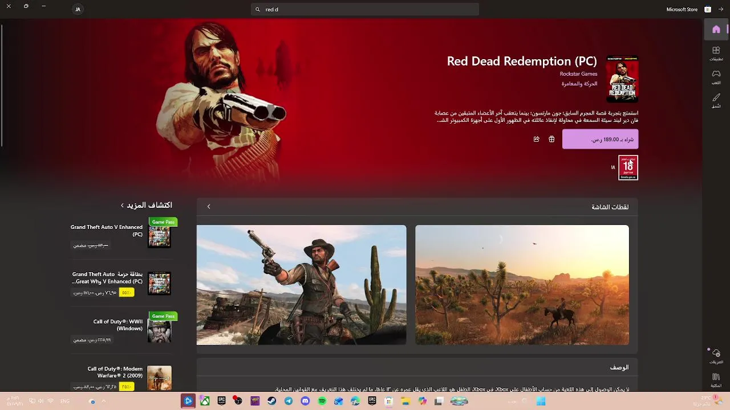Click the Microsoft Store logo icon
This screenshot has height=410, width=730.
[x=708, y=9]
